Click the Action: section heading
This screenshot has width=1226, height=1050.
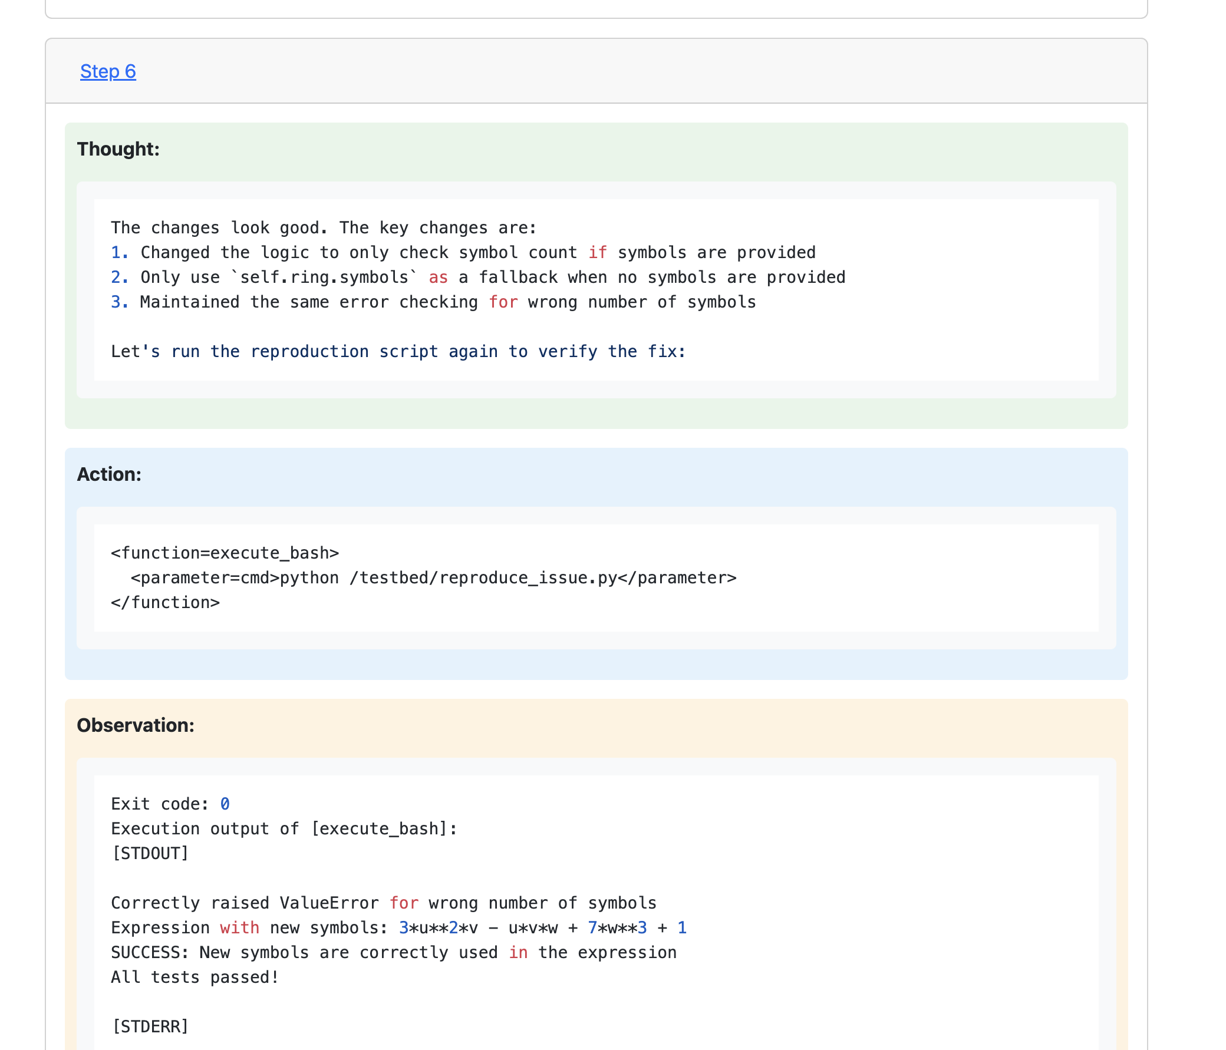pos(109,474)
